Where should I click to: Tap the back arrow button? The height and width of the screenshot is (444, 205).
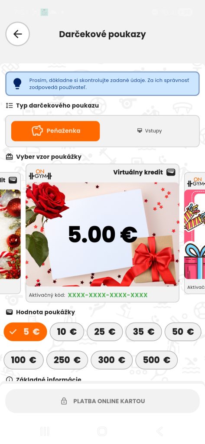[18, 34]
